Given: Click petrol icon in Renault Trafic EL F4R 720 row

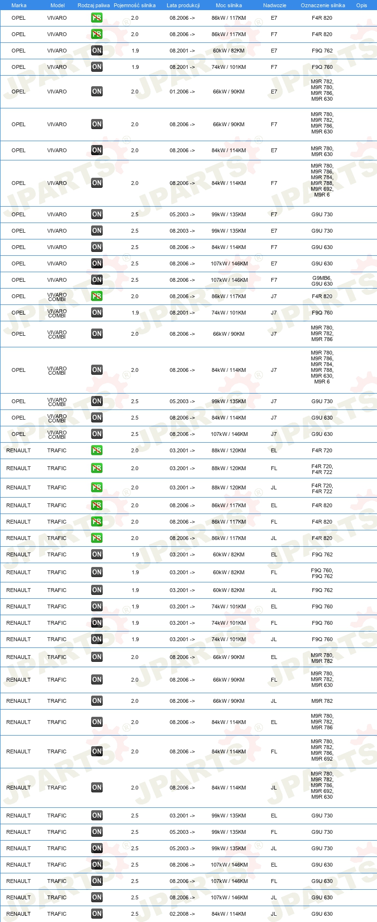Looking at the screenshot, I should click(97, 450).
